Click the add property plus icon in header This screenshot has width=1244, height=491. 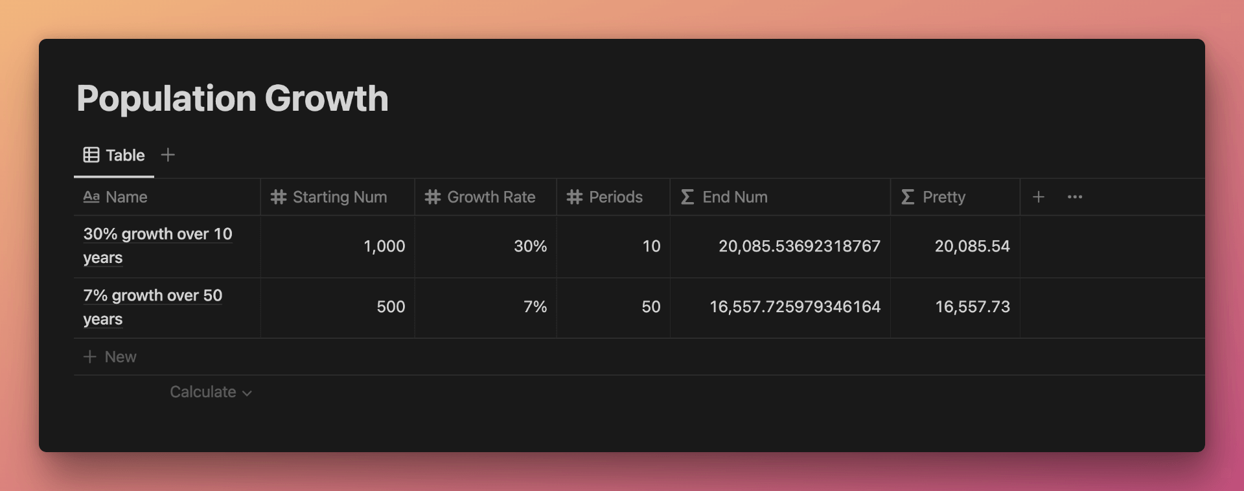point(1038,197)
